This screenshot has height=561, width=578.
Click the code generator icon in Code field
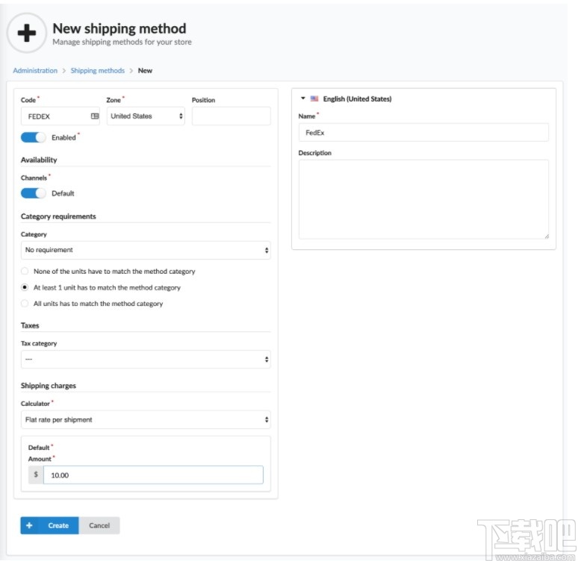click(95, 116)
